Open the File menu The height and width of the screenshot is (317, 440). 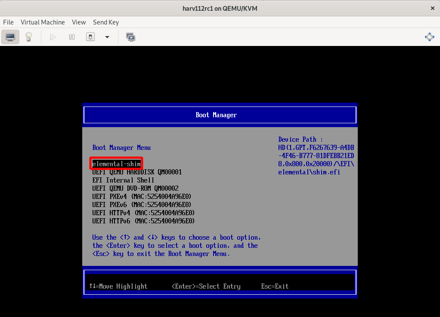coord(8,22)
